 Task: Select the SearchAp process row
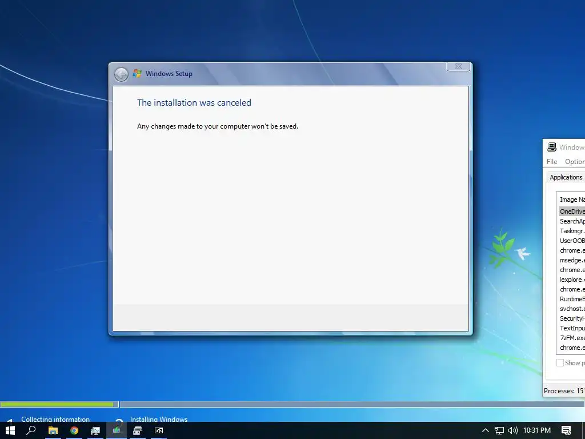click(x=572, y=221)
